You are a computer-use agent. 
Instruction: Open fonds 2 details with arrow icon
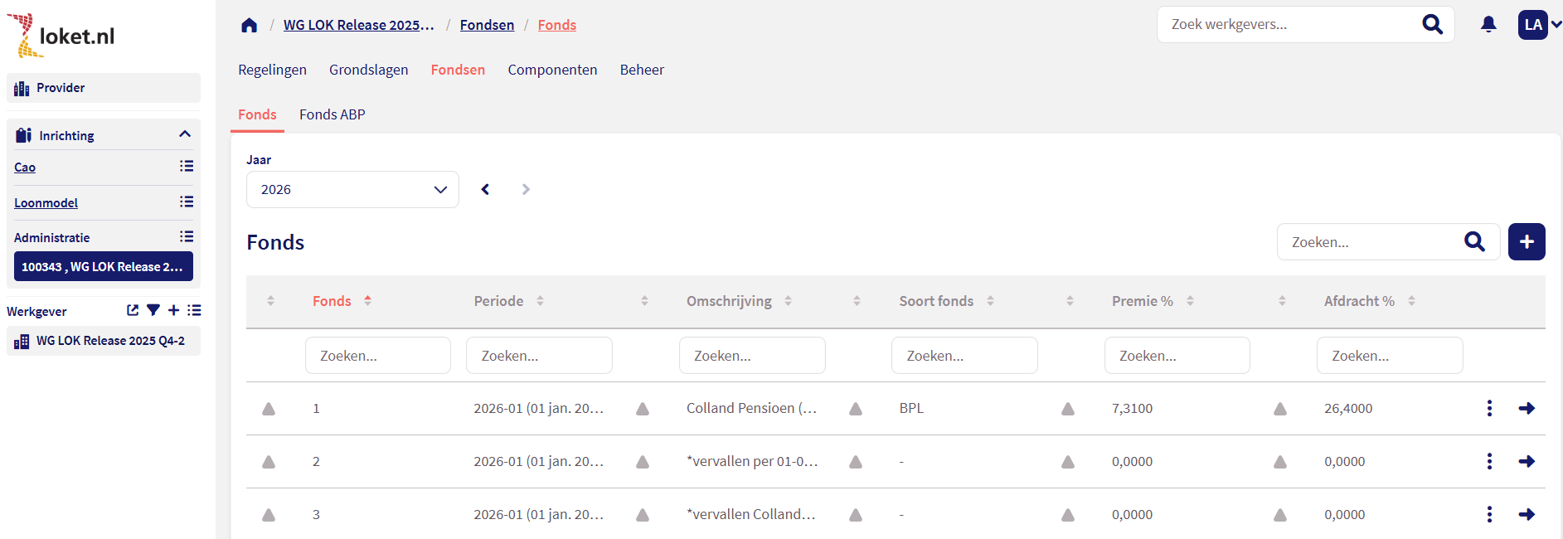pyautogui.click(x=1526, y=461)
